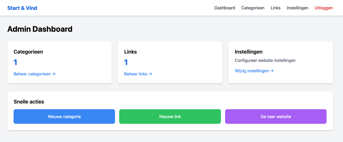Click the purple Ga naar website button
The image size is (343, 142).
(x=276, y=117)
